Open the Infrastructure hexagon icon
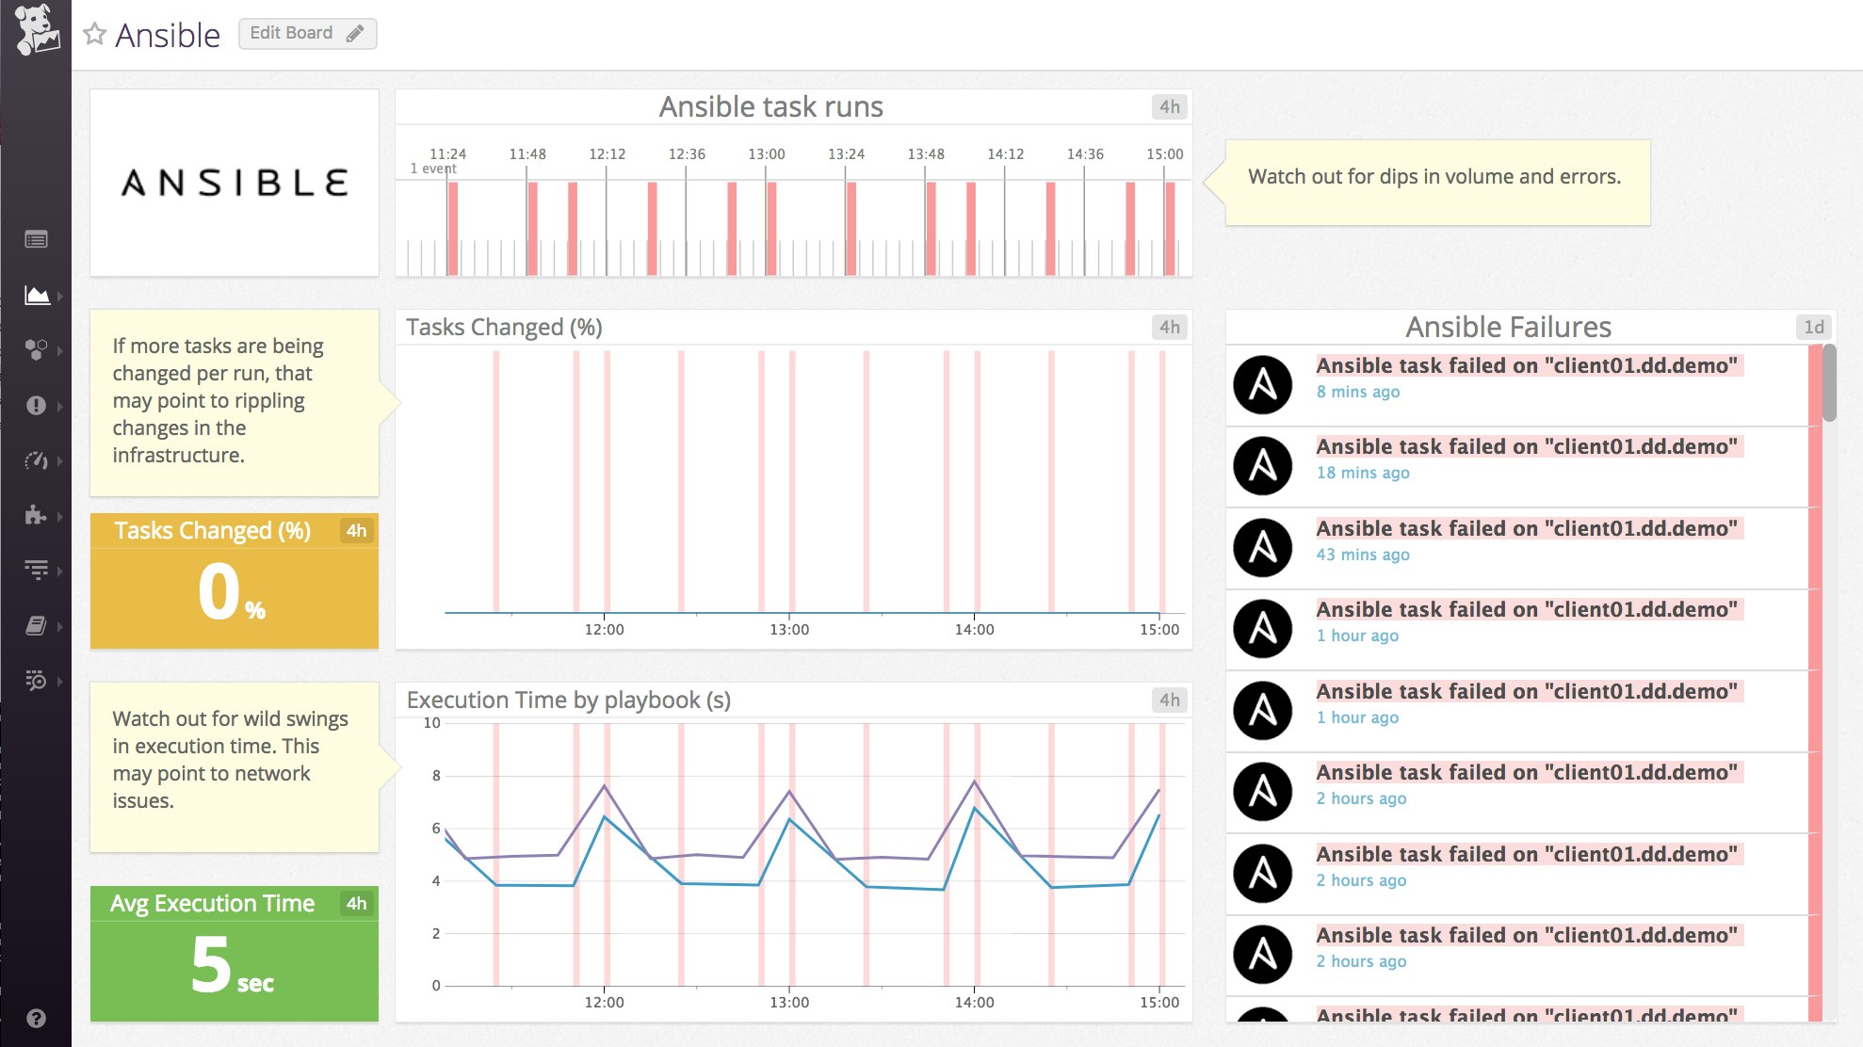The width and height of the screenshot is (1863, 1047). (x=34, y=350)
